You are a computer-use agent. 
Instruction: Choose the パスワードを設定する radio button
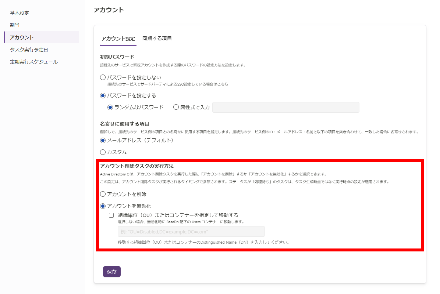pos(103,95)
